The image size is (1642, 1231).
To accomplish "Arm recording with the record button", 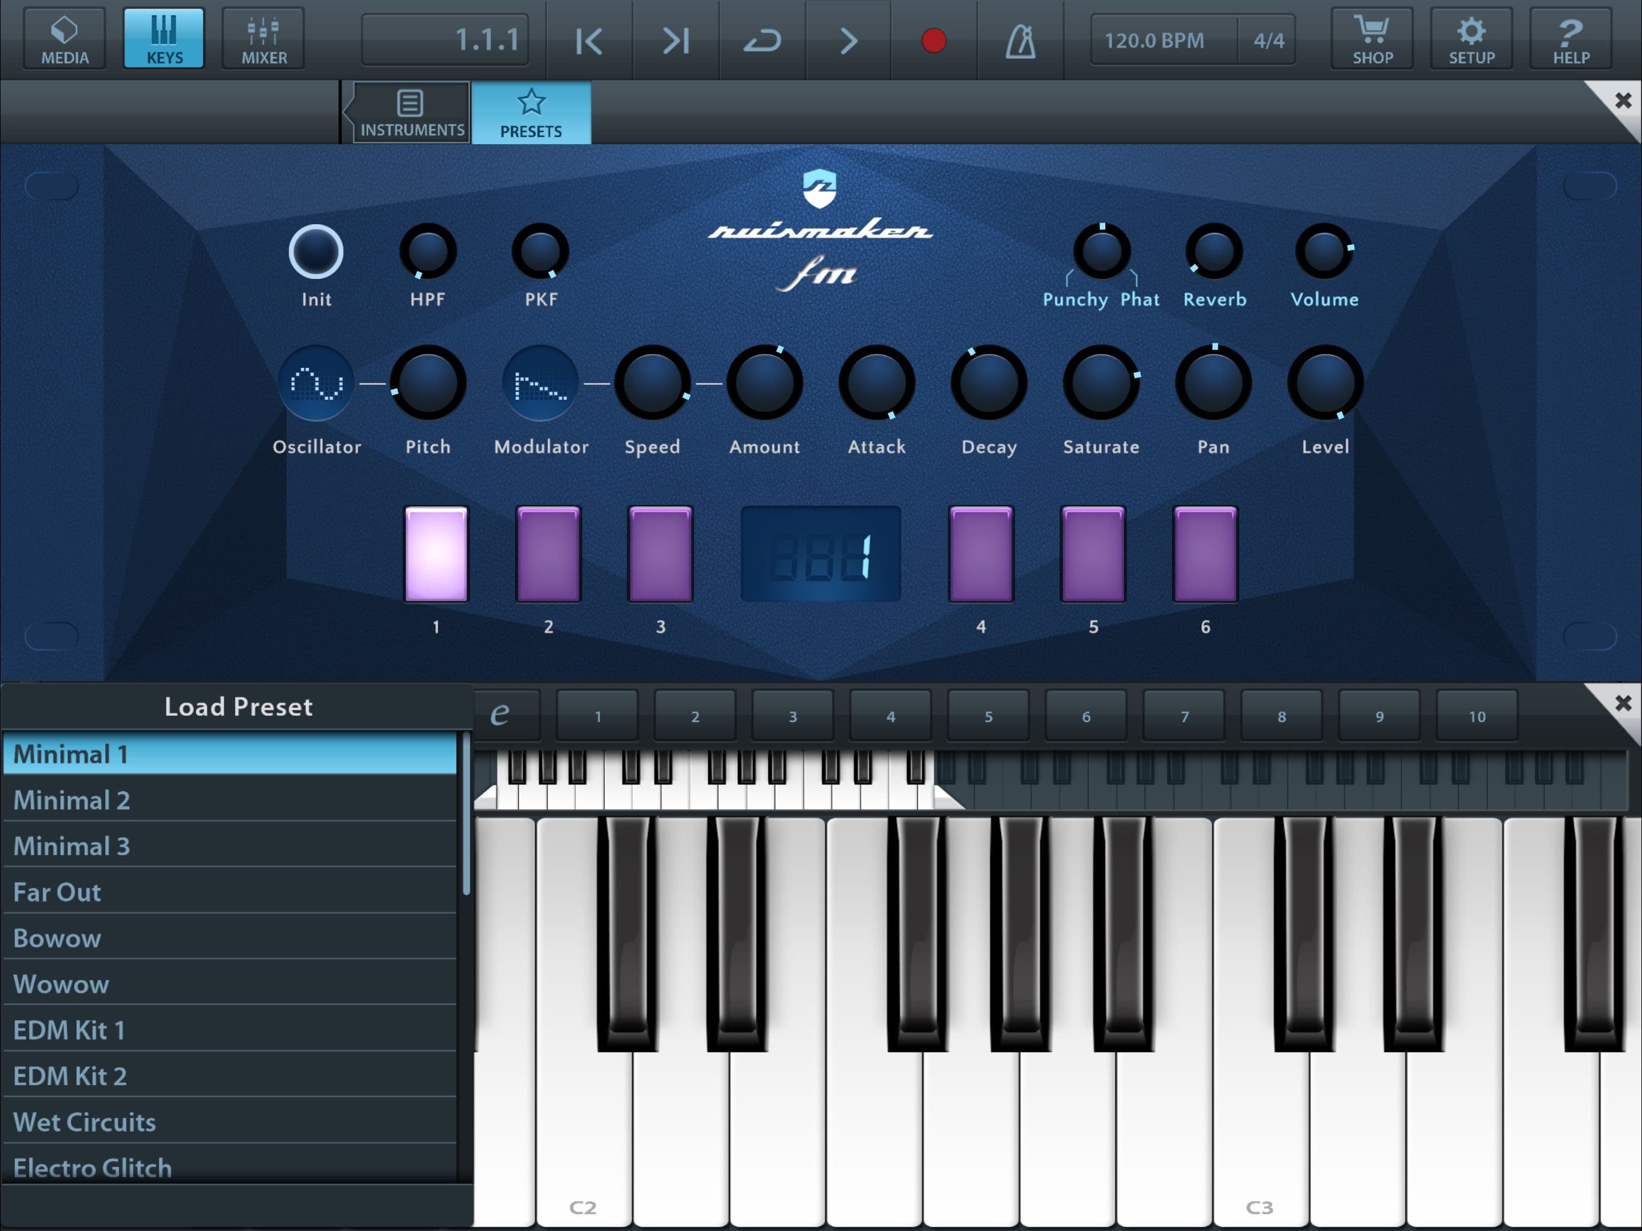I will [934, 42].
